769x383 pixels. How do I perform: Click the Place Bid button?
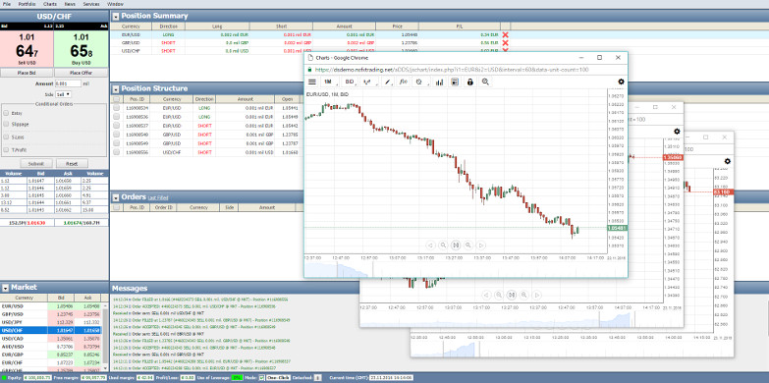tap(26, 73)
